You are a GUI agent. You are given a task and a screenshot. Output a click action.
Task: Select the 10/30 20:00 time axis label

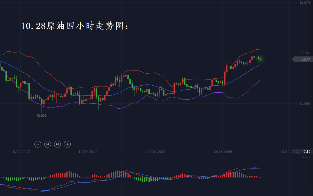(x=289, y=152)
